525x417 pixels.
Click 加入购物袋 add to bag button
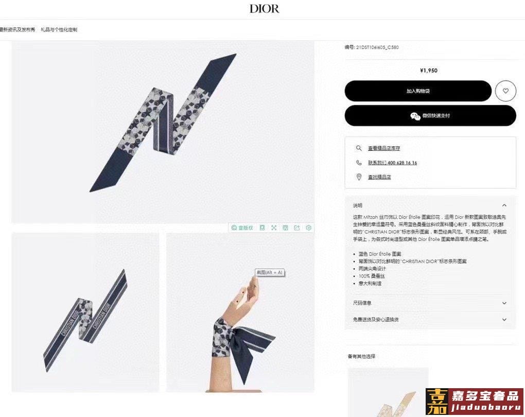pyautogui.click(x=418, y=91)
